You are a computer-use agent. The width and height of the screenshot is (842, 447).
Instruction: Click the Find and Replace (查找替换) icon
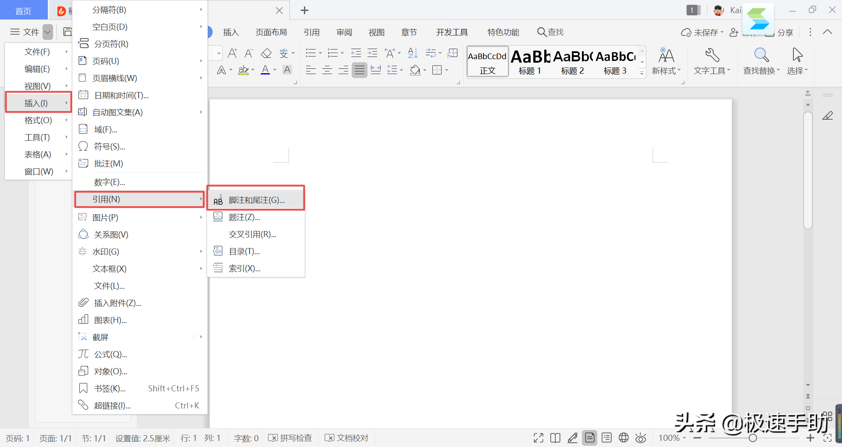point(761,61)
